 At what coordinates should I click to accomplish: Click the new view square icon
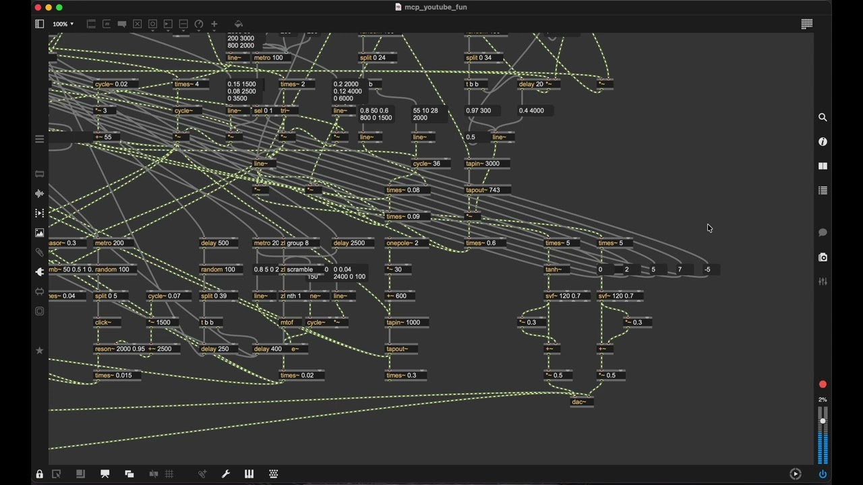[80, 474]
